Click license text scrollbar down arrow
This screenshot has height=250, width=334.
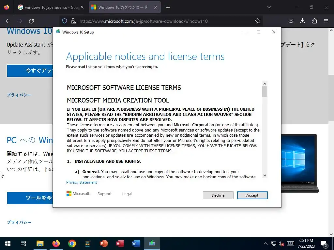click(265, 175)
